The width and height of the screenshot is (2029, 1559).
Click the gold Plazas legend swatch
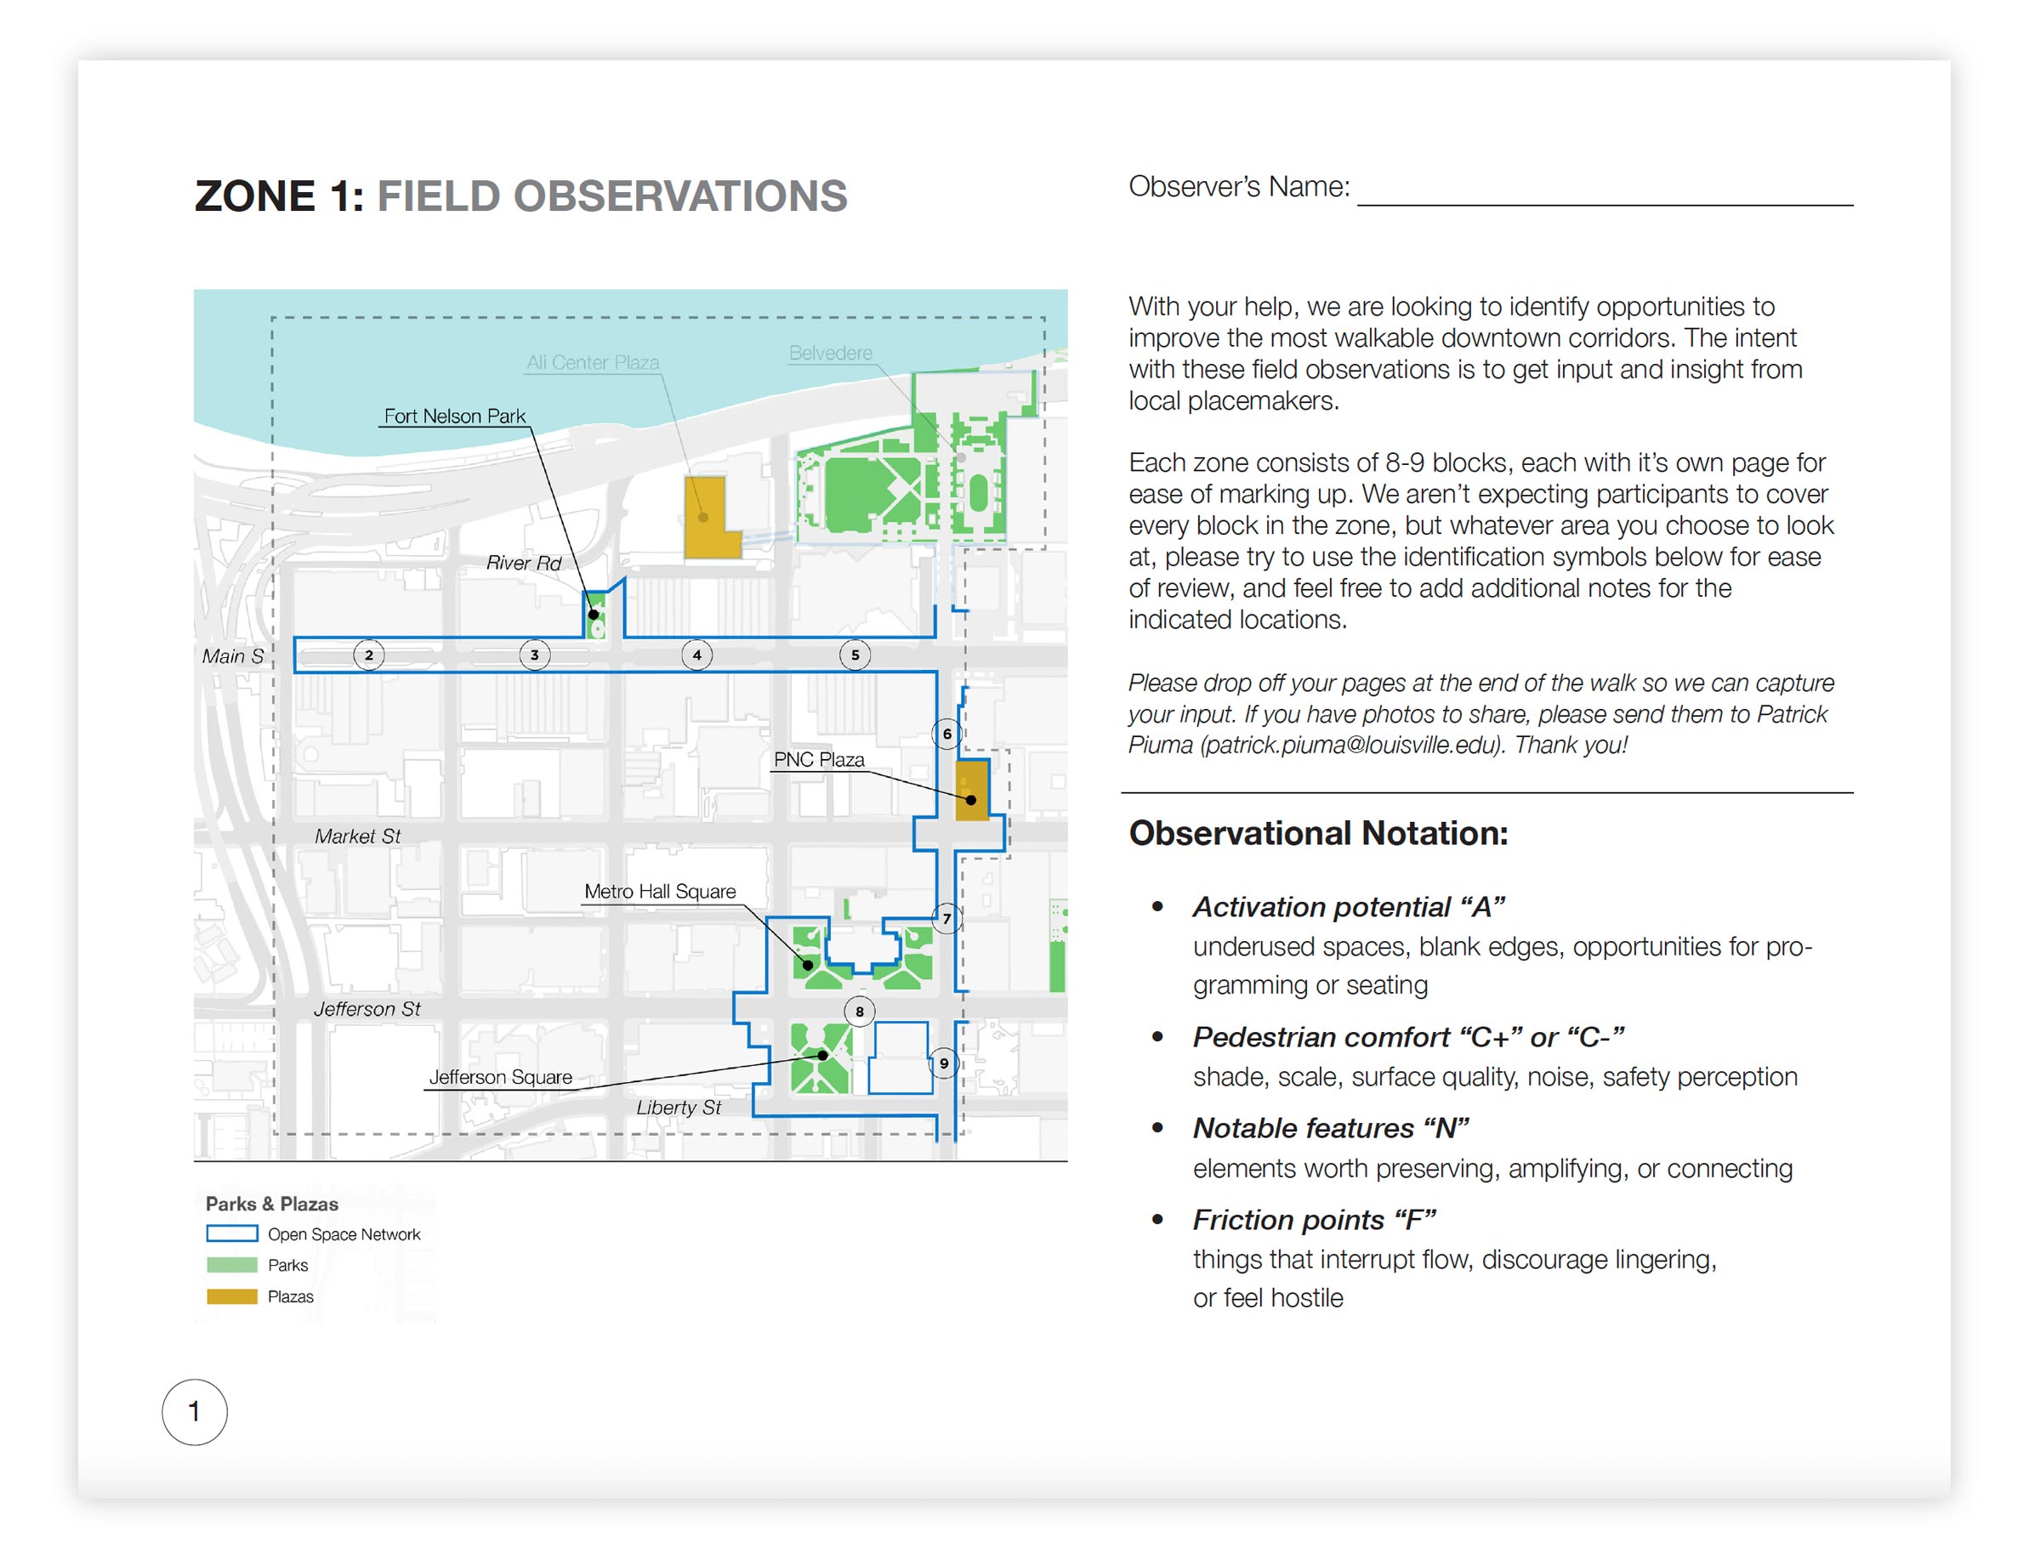(x=232, y=1296)
